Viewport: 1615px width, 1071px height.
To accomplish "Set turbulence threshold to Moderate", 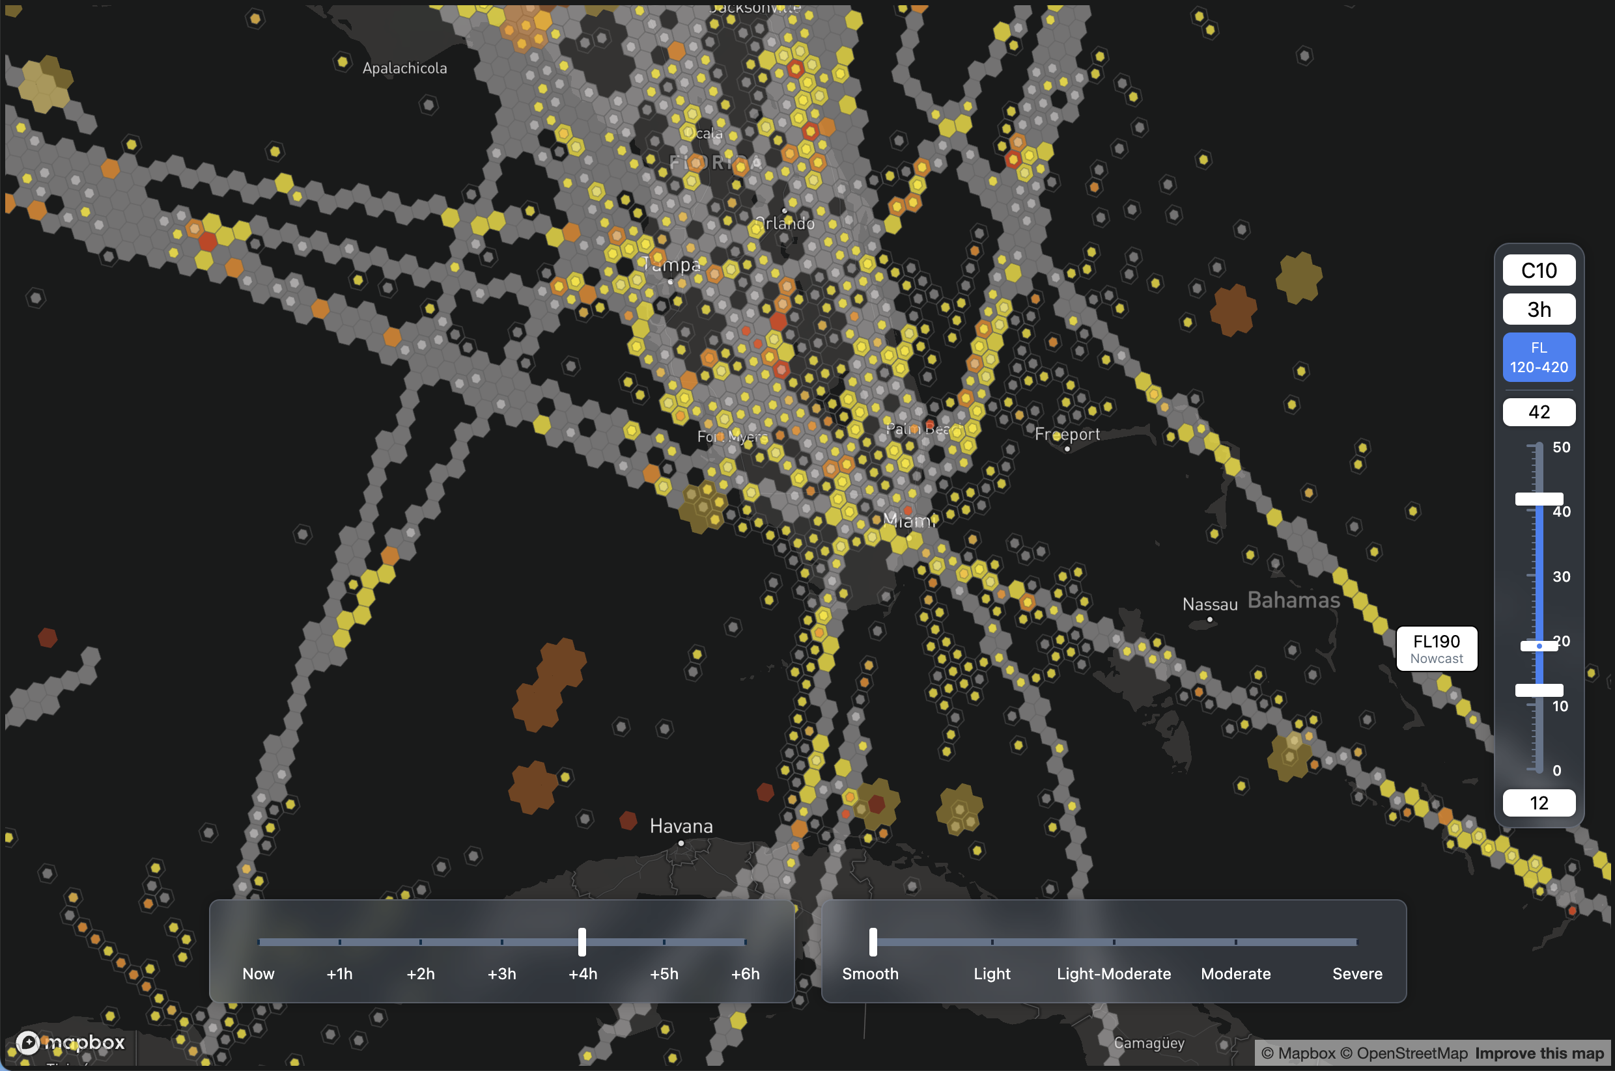I will 1236,973.
